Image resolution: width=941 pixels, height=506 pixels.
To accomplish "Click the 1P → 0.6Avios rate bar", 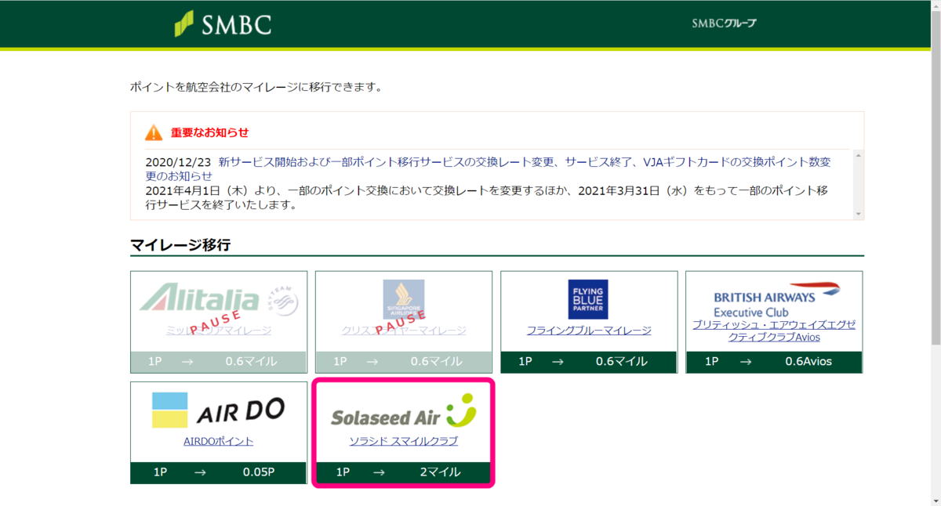I will point(774,362).
